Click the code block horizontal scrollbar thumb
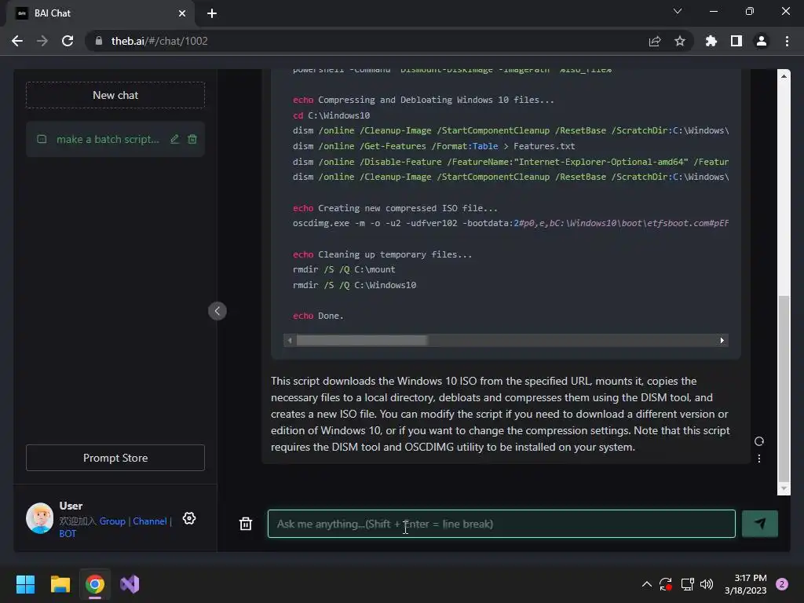This screenshot has height=603, width=804. pos(361,341)
